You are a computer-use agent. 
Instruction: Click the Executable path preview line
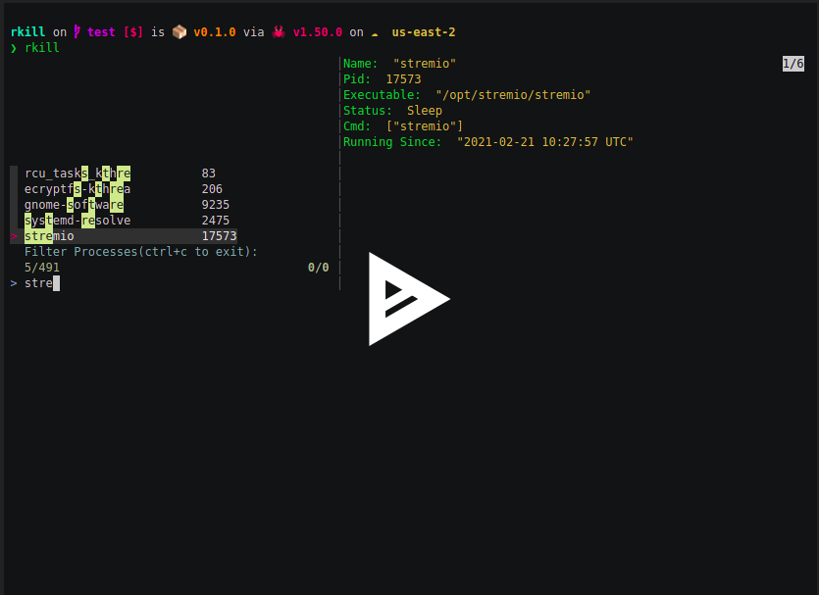point(467,95)
